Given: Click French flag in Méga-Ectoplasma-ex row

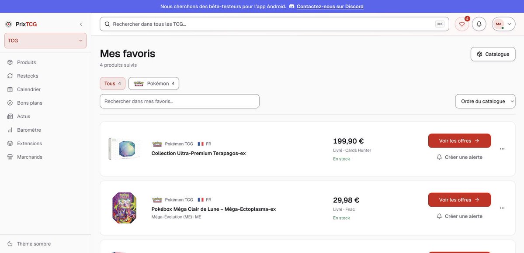Looking at the screenshot, I should pyautogui.click(x=201, y=200).
